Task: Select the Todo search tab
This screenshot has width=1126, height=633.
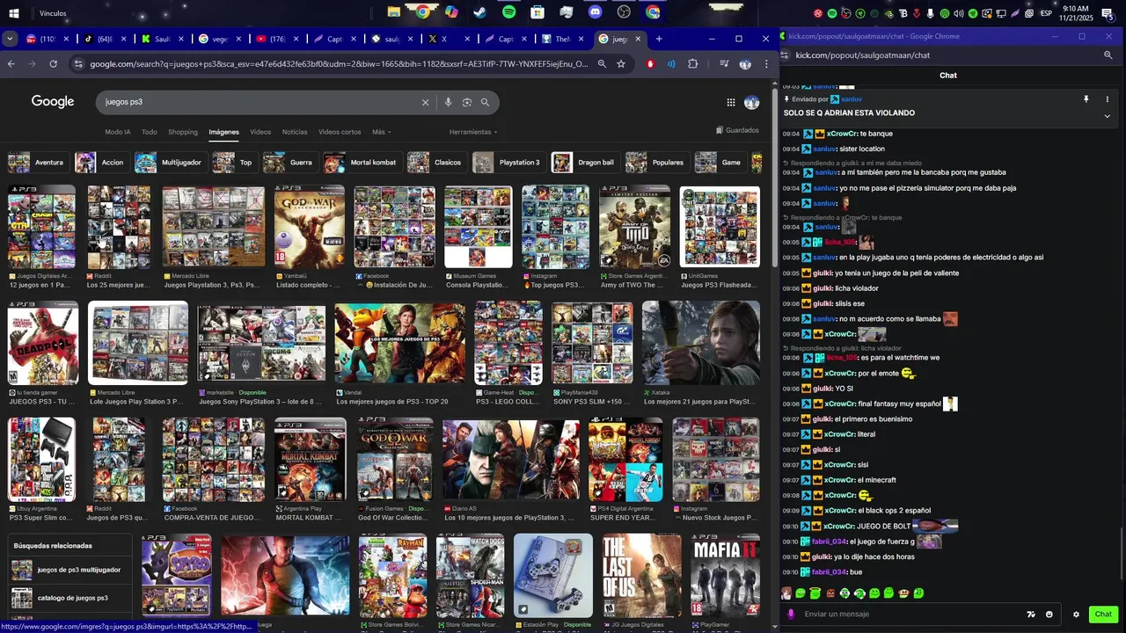Action: [x=150, y=132]
